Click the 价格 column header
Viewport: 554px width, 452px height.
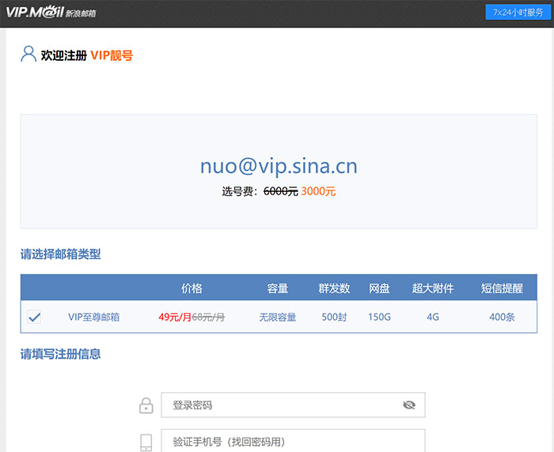(x=192, y=288)
